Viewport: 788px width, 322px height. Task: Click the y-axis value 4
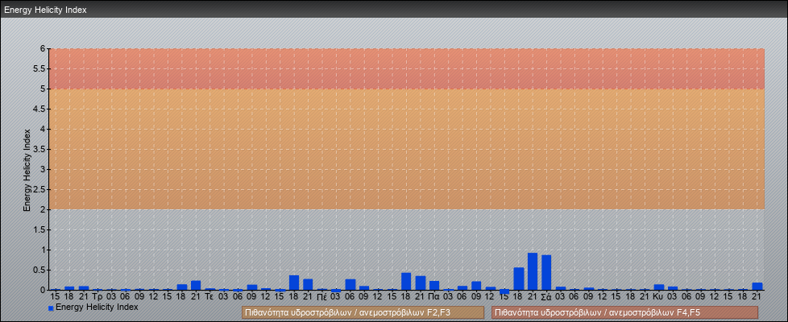coord(44,129)
